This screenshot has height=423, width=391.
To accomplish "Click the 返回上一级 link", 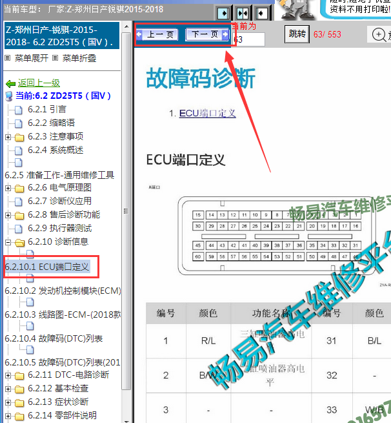I will (39, 83).
